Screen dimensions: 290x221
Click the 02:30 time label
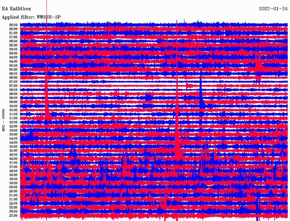click(13, 45)
